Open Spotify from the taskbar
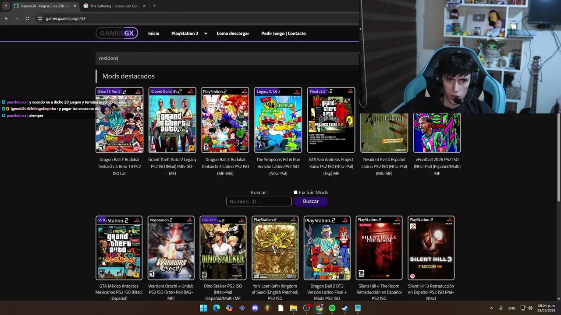The width and height of the screenshot is (561, 315). tap(332, 308)
